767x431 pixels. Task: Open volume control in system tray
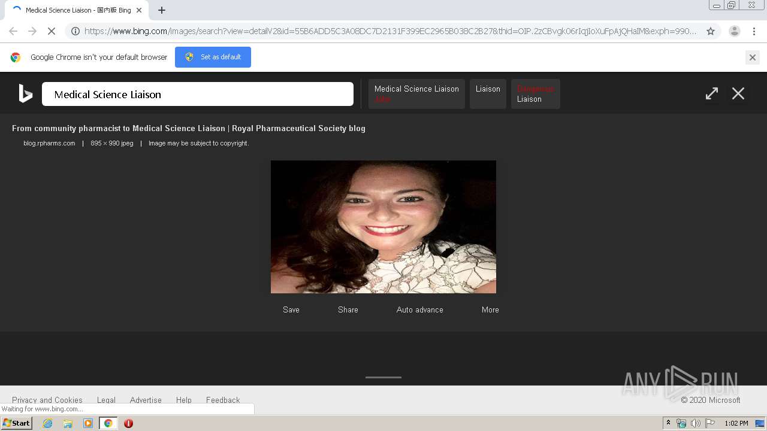click(695, 423)
